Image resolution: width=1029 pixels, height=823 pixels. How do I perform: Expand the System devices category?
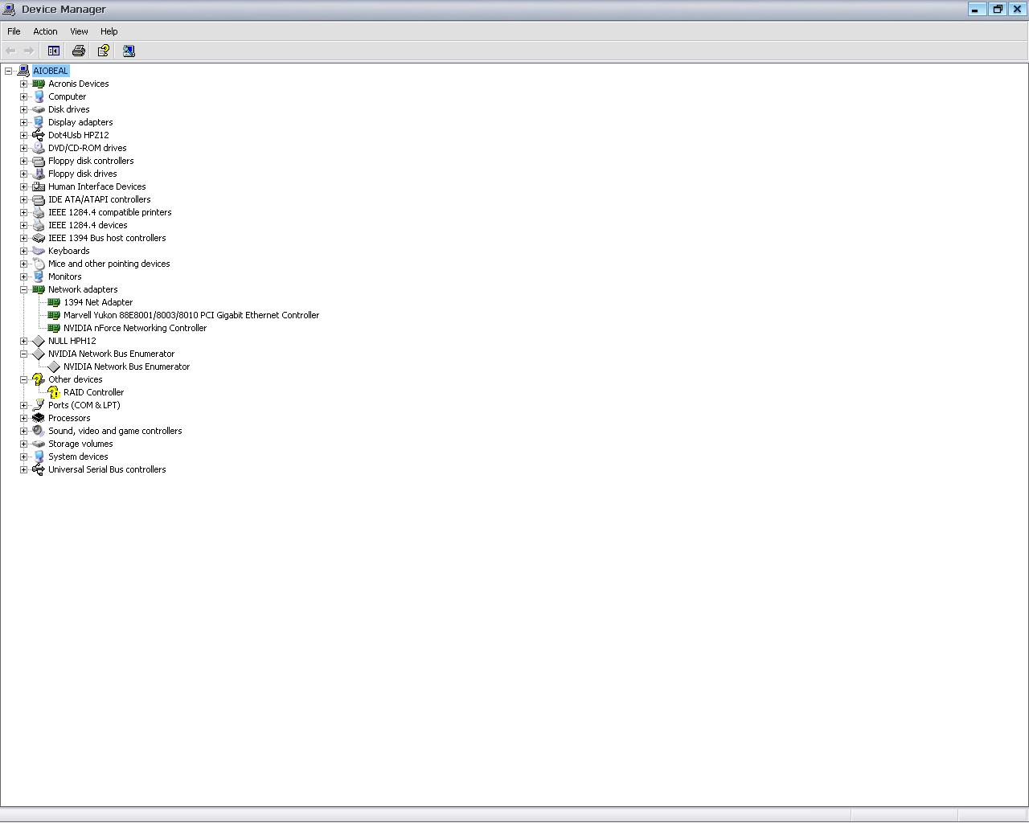pos(24,457)
